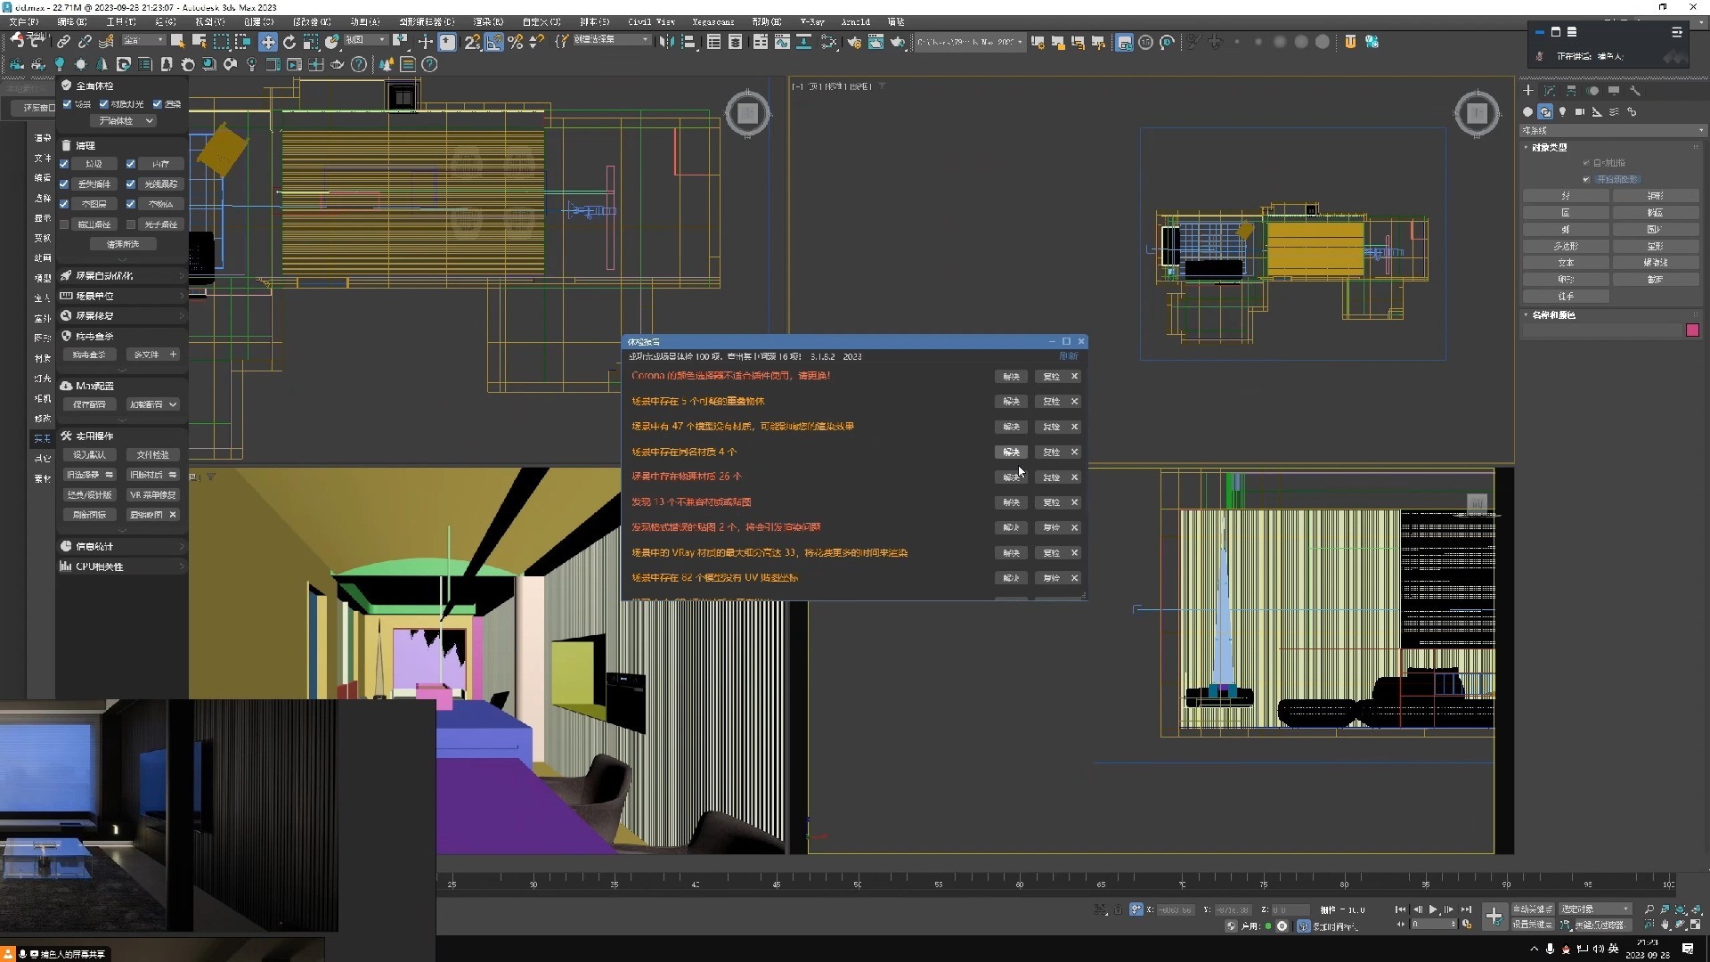Click 复检 for the Corona color picker issue
The image size is (1710, 962).
pos(1051,377)
